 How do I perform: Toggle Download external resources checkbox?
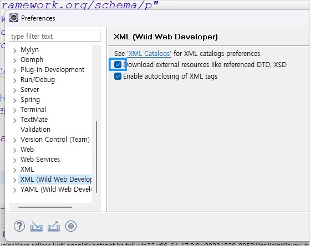118,65
